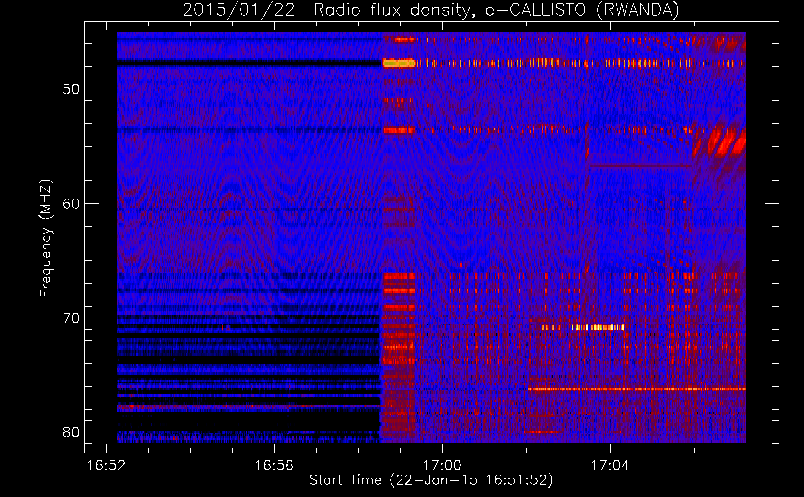Select the Frequency (MHZ) axis label
This screenshot has height=497, width=804.
(46, 239)
